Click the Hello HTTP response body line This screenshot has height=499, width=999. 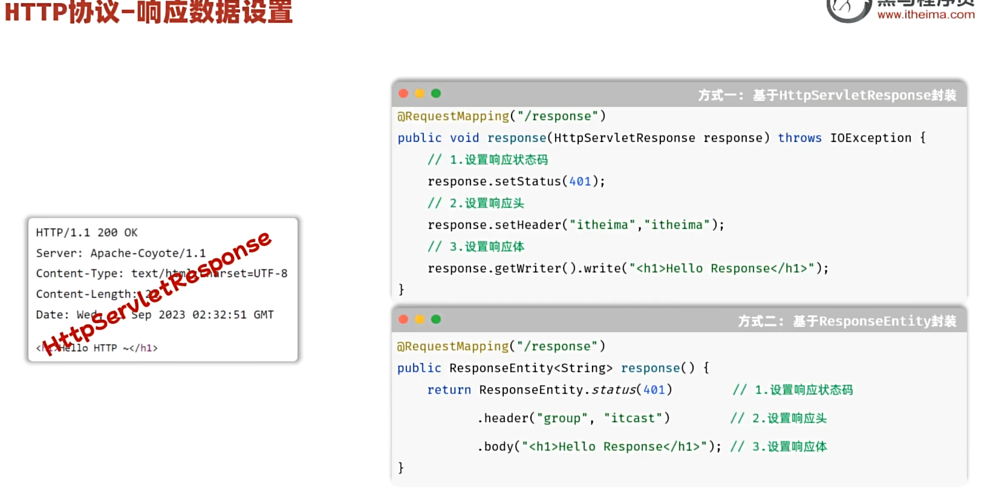coord(97,348)
